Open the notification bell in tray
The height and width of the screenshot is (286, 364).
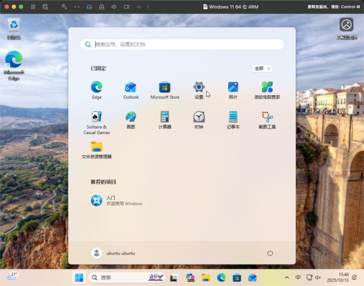(x=354, y=277)
